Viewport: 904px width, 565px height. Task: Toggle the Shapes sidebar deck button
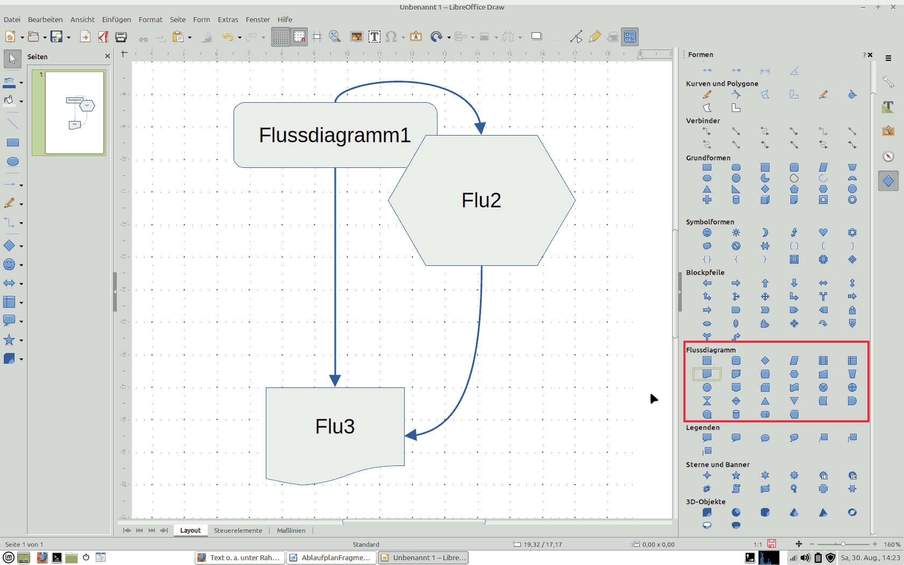888,181
